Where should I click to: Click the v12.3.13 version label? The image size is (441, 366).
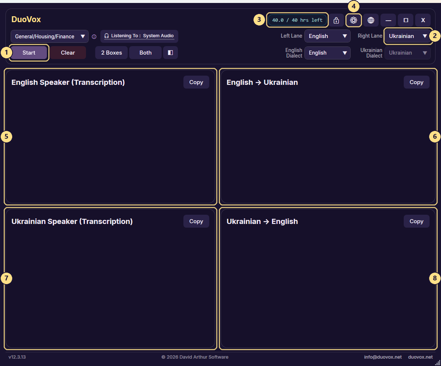click(17, 357)
